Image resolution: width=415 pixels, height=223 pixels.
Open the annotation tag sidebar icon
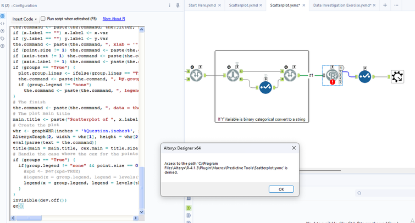tap(3, 38)
